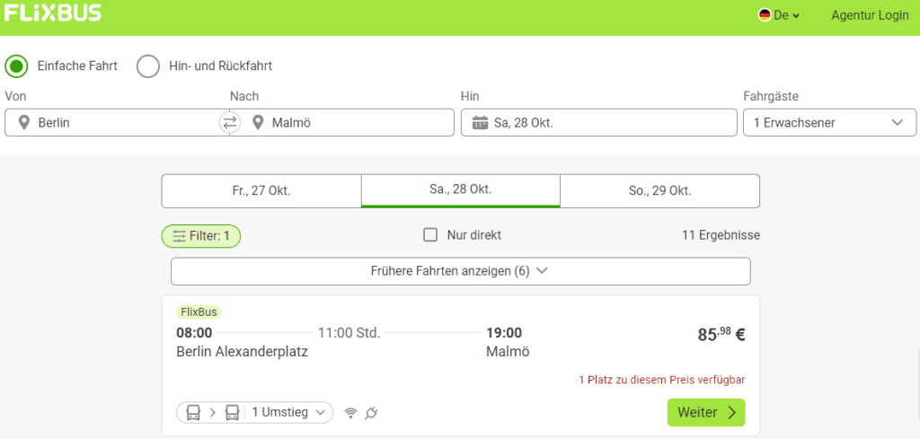The height and width of the screenshot is (439, 920).
Task: Expand Frühere Fahrten anzeigen (6)
Action: 461,271
